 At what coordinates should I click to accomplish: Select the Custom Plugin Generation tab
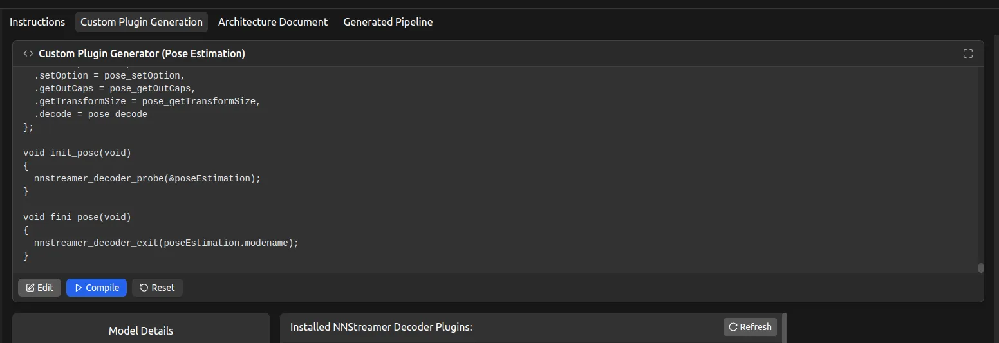click(142, 22)
